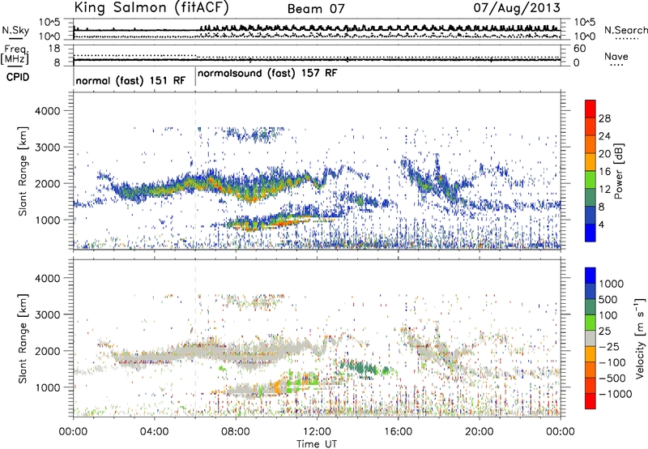Screen dimensions: 648x449
Task: Click the "-100" tick on Velocity color bar
Action: [612, 362]
